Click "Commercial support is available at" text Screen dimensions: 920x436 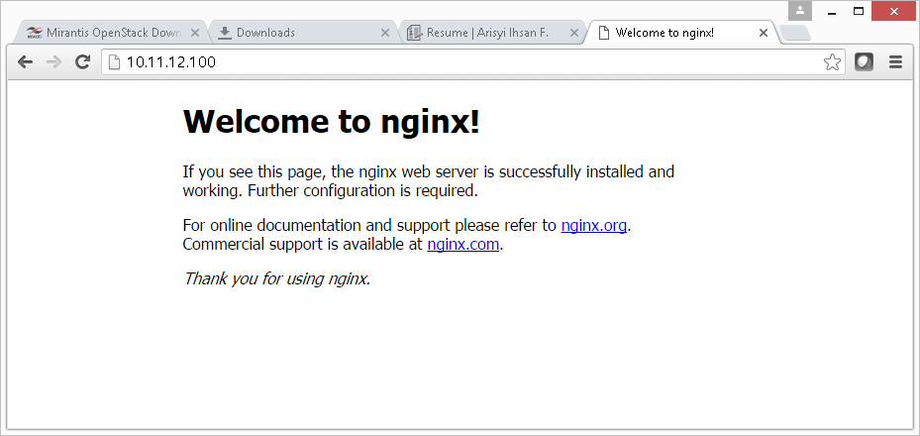302,245
